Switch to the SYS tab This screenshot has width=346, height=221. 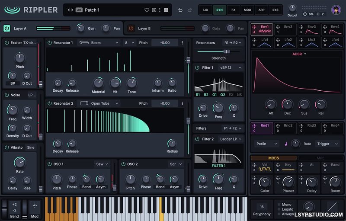coord(276,10)
